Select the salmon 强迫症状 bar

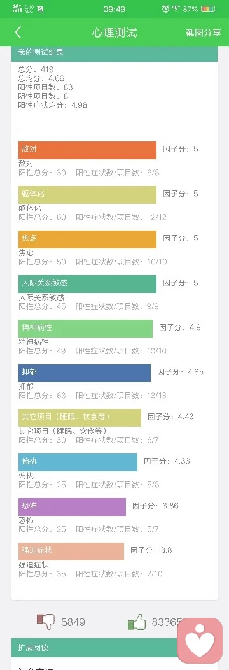pyautogui.click(x=71, y=551)
